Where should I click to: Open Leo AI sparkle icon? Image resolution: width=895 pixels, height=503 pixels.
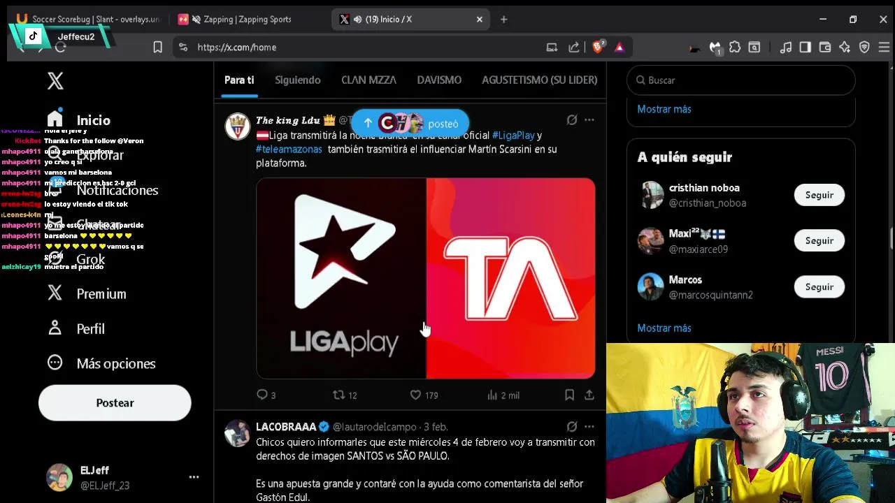pos(845,48)
